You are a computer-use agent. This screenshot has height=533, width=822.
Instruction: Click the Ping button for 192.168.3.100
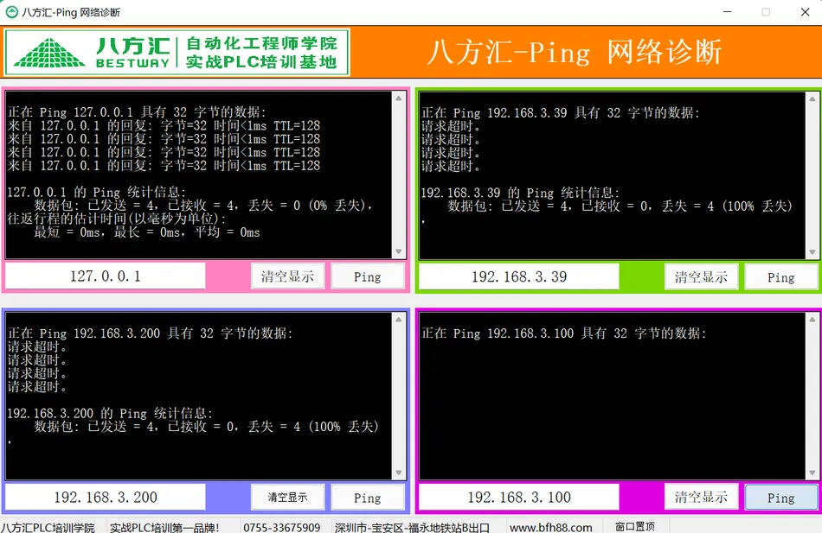(781, 498)
